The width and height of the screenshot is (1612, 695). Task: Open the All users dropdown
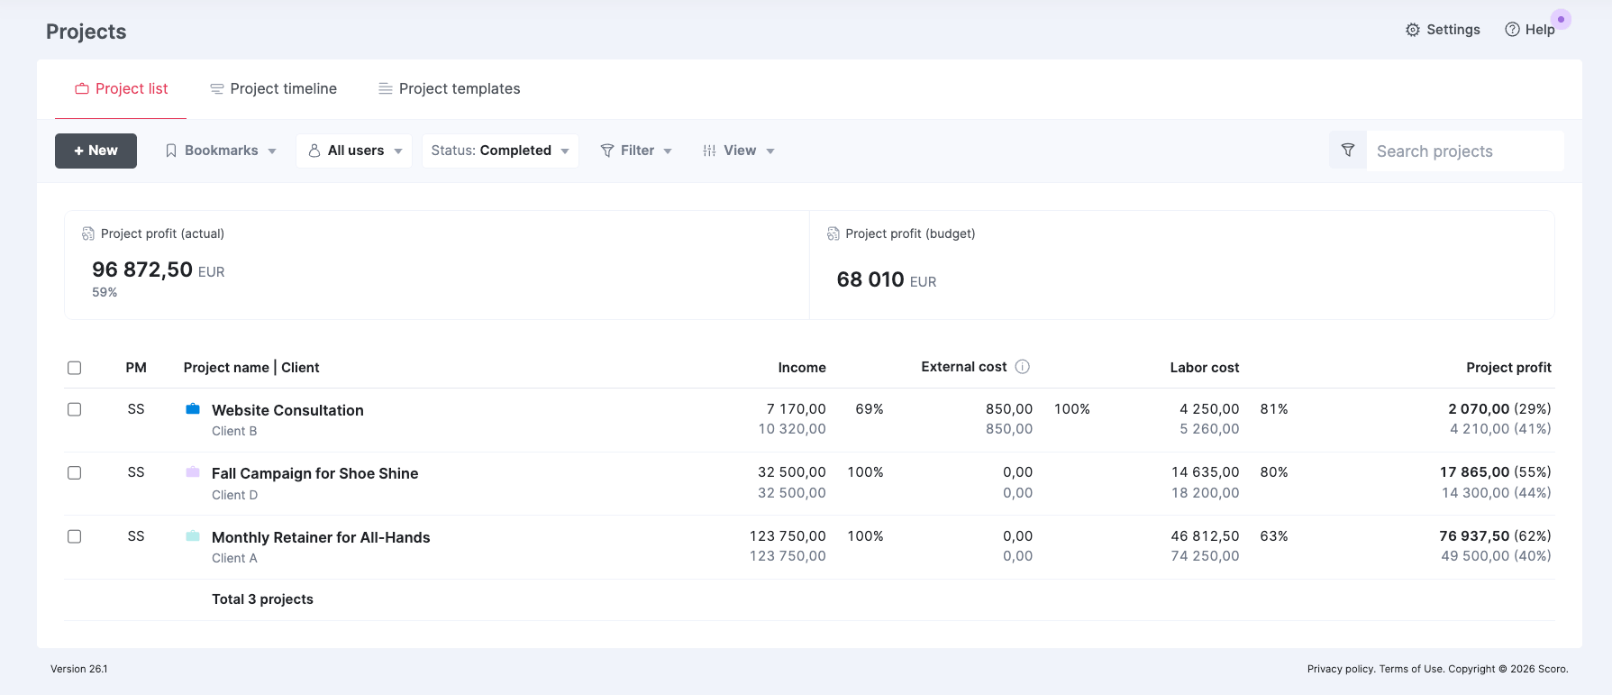coord(354,151)
